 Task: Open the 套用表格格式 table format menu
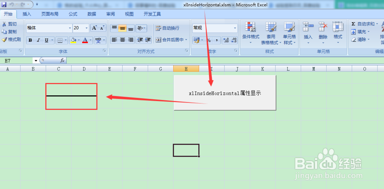(x=271, y=33)
